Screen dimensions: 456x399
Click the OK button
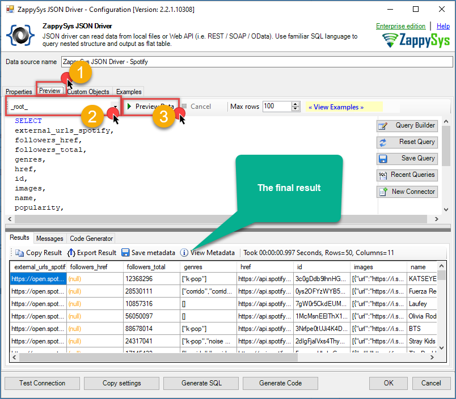pos(389,383)
